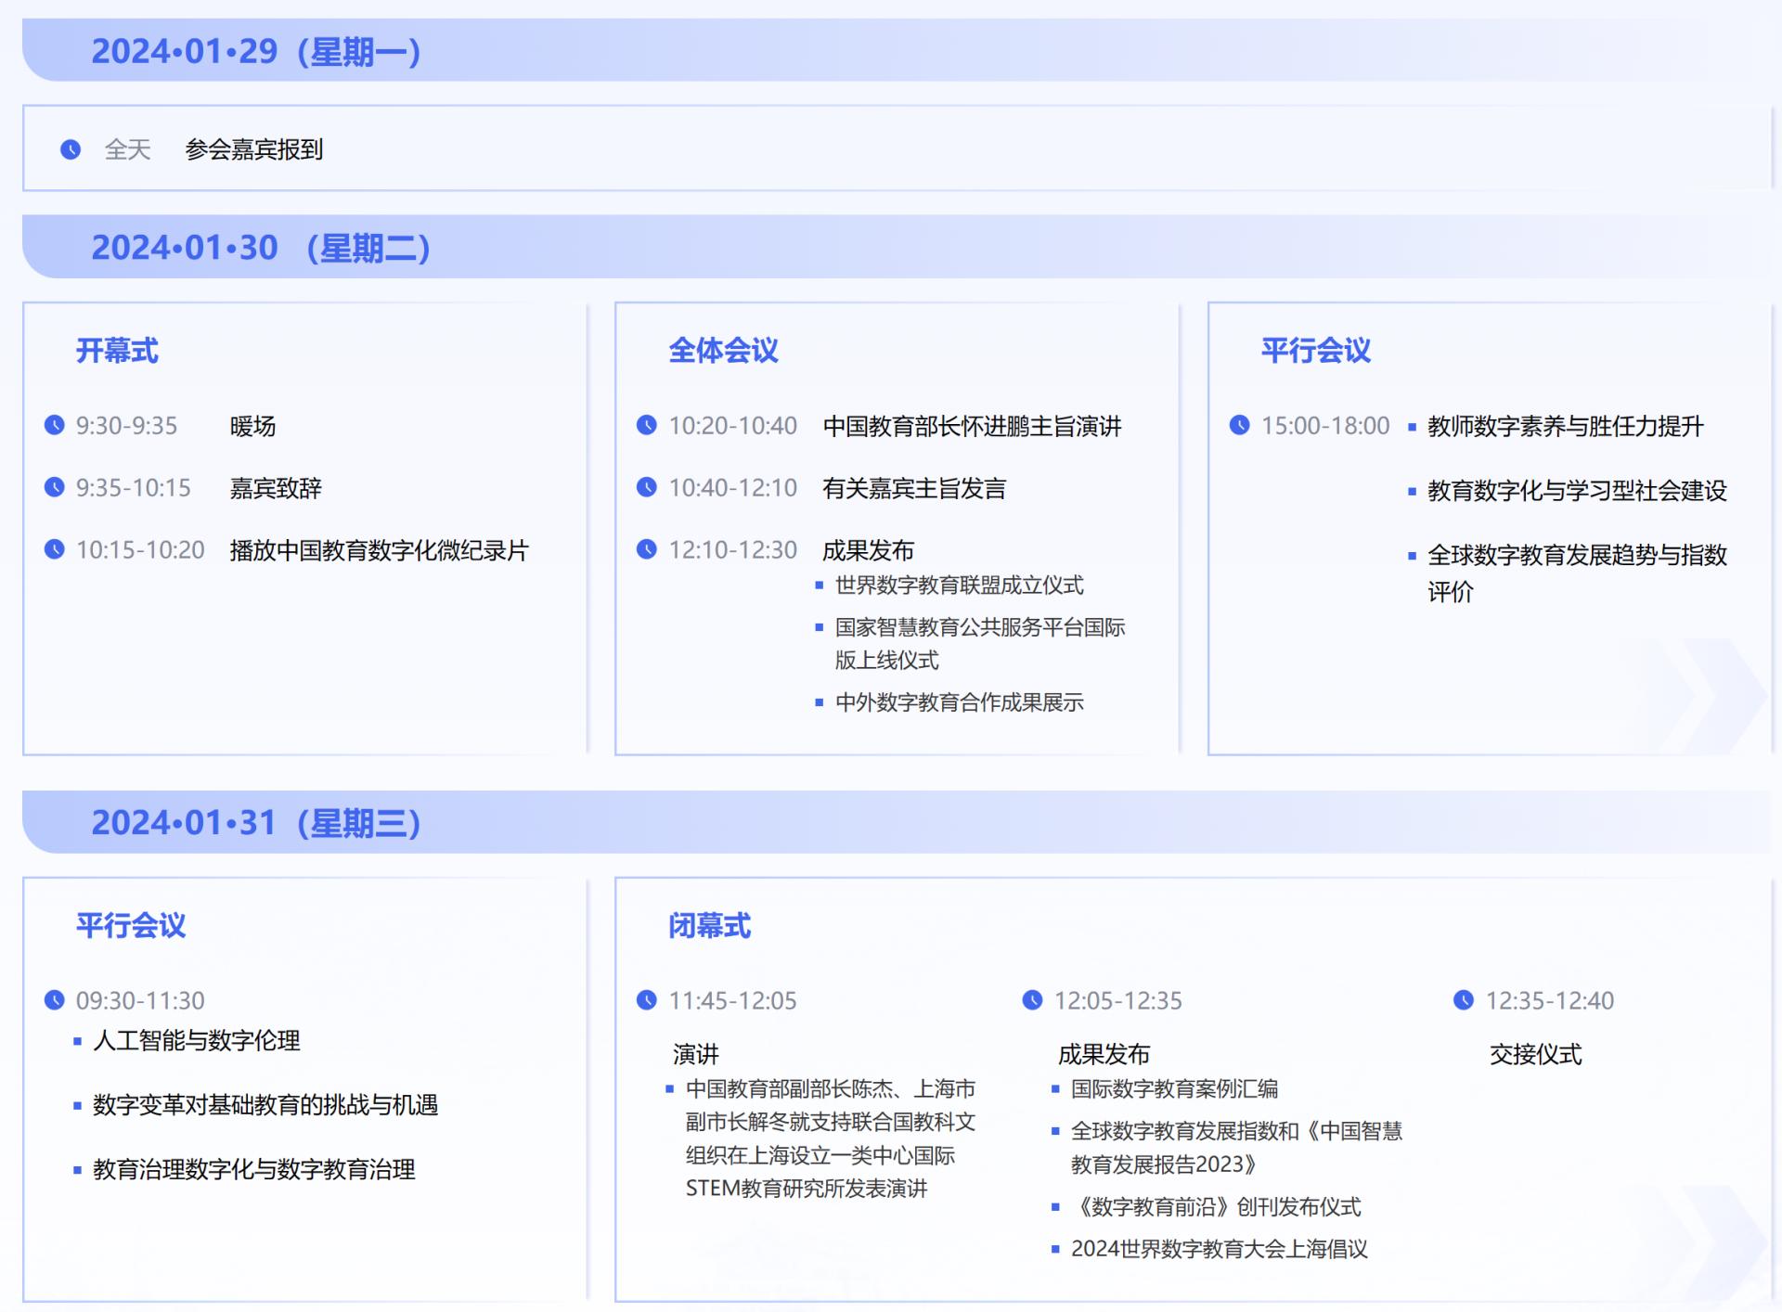Click the clock icon next to 9:30-9:35

55,426
